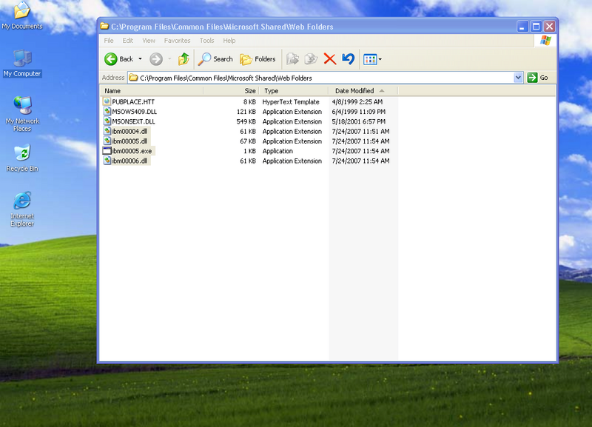This screenshot has height=427, width=592.
Task: Select the My Network Places desktop icon
Action: [x=22, y=114]
